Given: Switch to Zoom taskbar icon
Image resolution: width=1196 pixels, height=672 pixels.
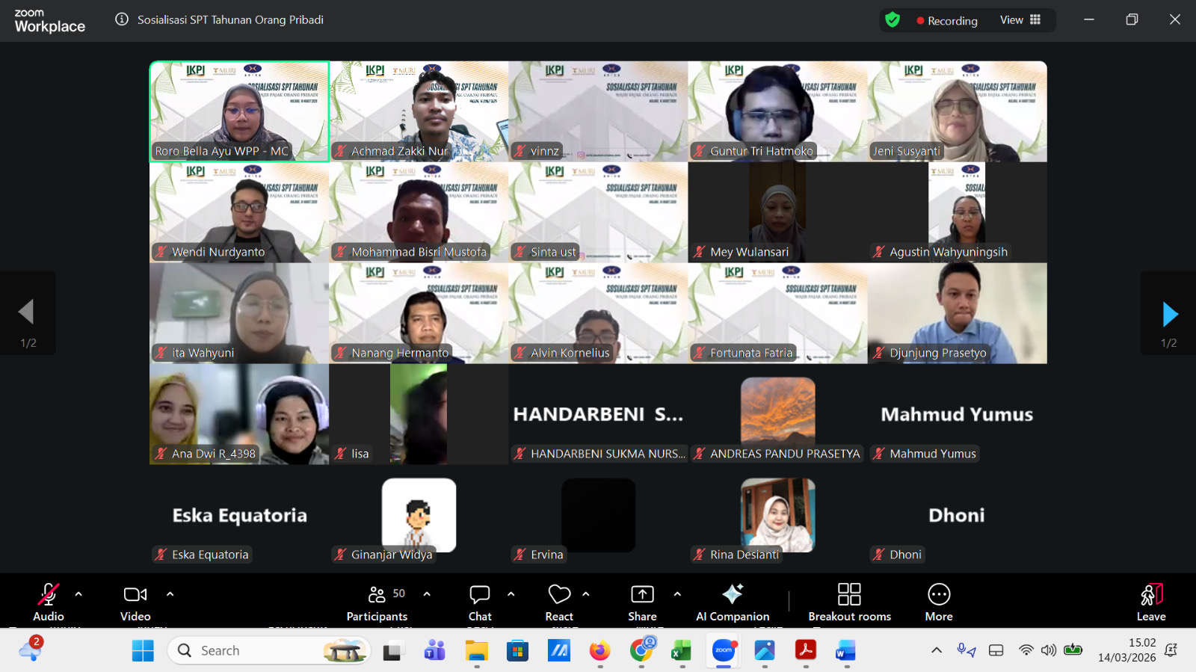Looking at the screenshot, I should pos(724,651).
